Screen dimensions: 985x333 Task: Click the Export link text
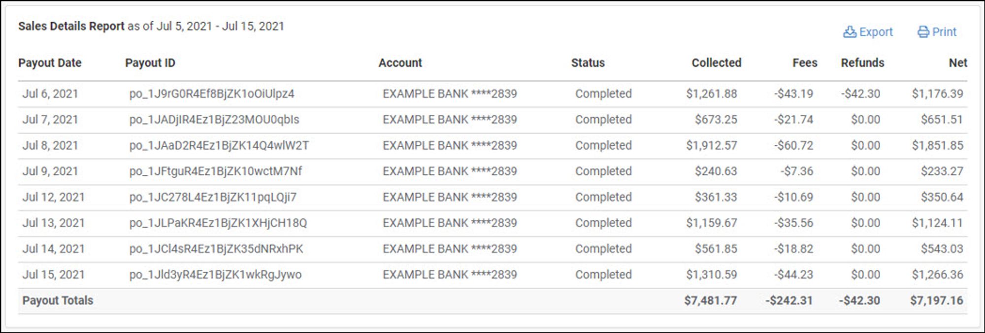click(876, 32)
